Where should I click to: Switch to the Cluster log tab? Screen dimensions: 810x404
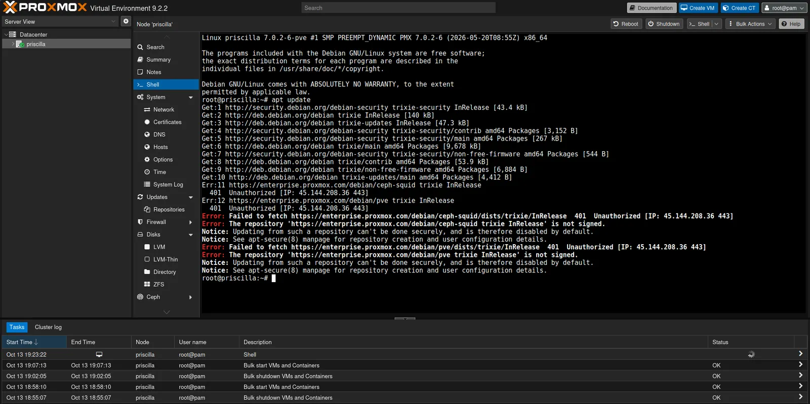pos(48,327)
